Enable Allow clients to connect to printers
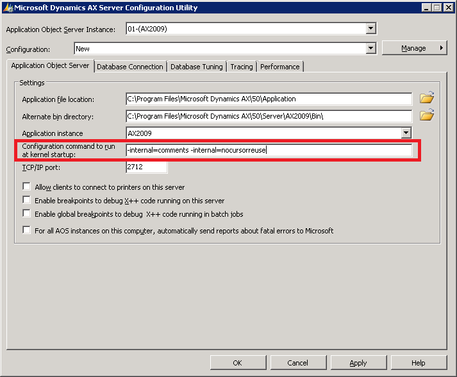The width and height of the screenshot is (457, 377). [26, 186]
